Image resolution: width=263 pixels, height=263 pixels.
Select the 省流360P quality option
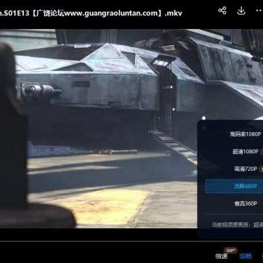246,203
